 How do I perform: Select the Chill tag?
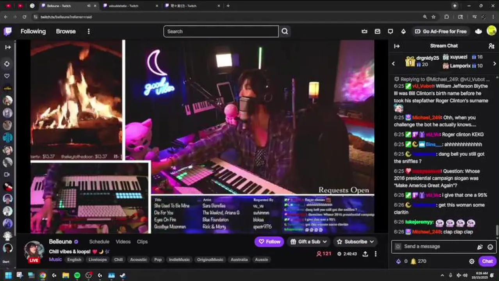(118, 260)
